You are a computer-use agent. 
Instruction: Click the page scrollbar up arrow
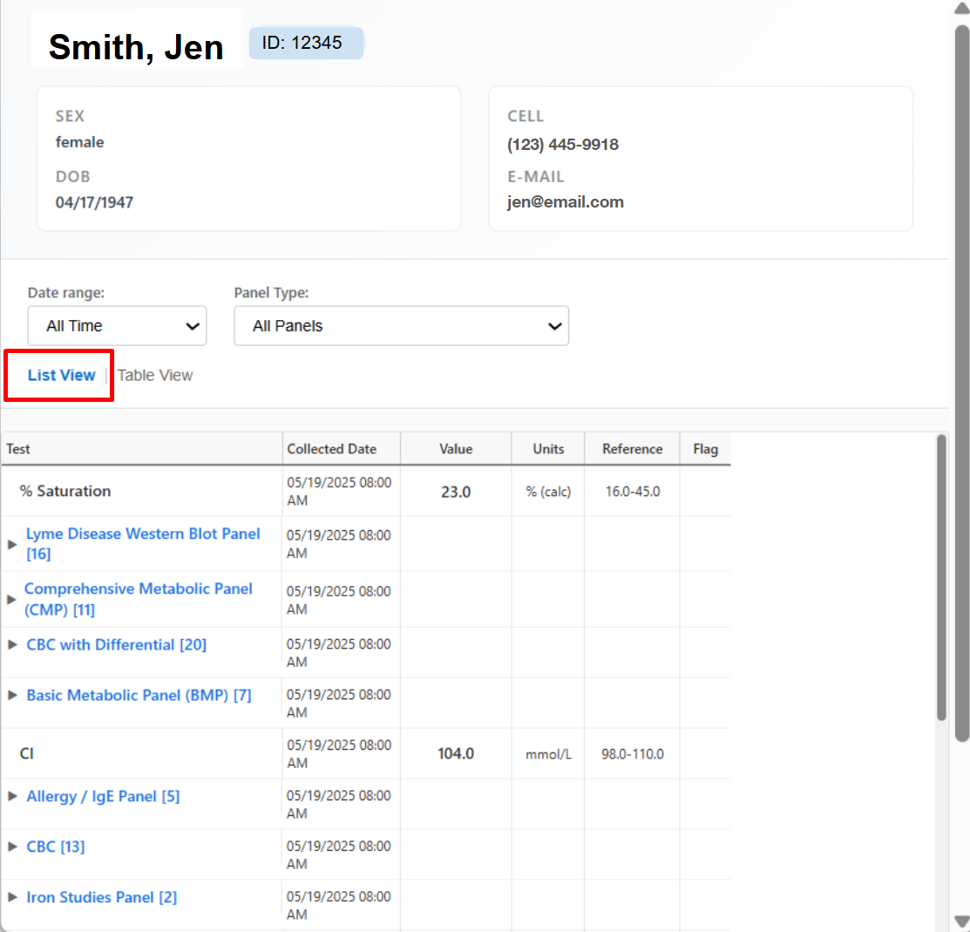tap(961, 10)
